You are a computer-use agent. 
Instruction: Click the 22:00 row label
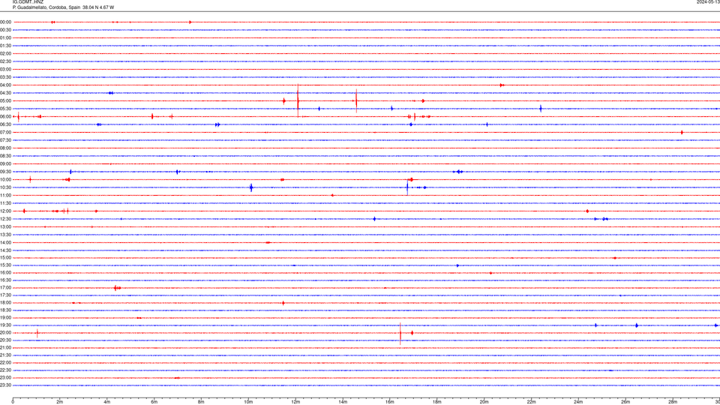point(5,363)
